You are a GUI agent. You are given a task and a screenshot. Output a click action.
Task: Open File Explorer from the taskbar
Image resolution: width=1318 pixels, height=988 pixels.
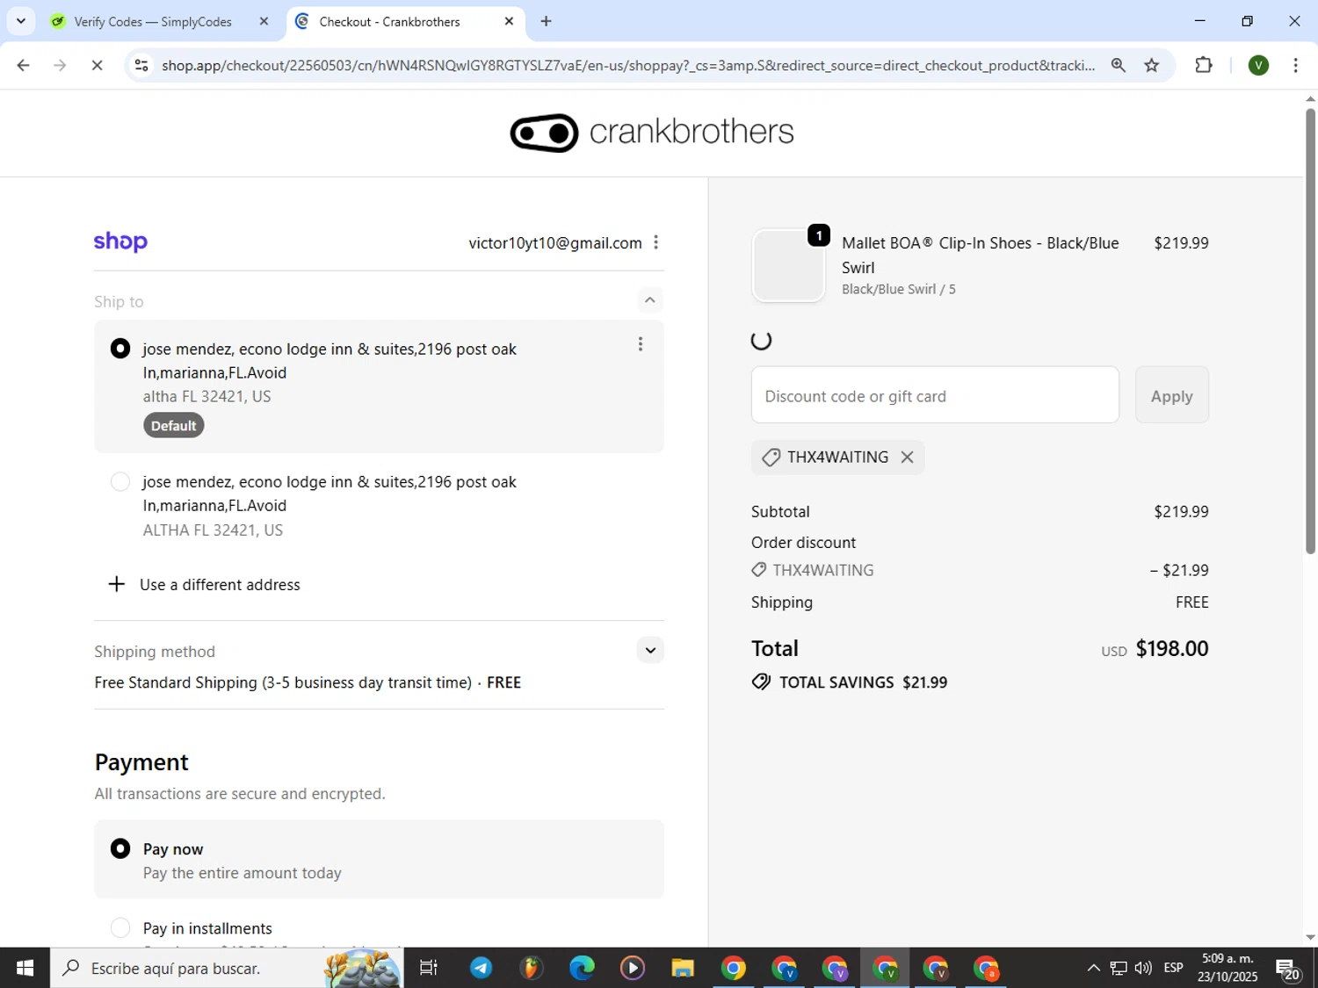click(683, 968)
